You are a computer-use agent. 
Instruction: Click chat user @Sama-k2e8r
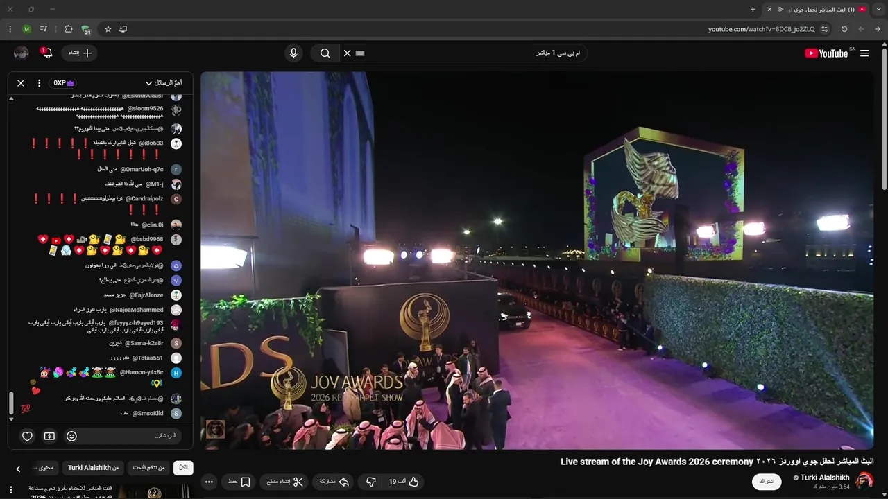click(144, 343)
